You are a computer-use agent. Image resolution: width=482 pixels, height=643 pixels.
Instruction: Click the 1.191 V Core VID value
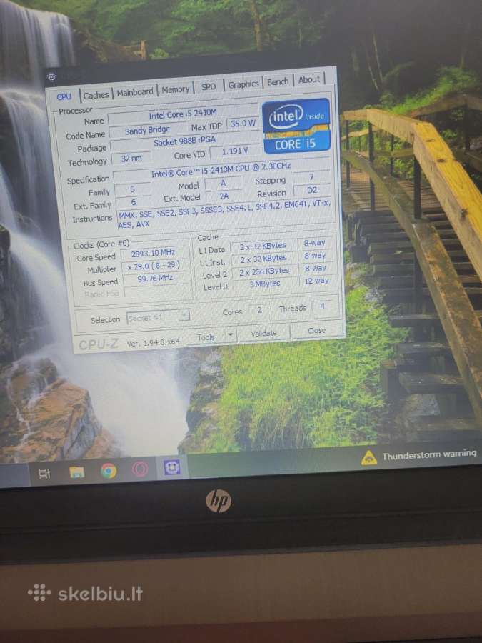(235, 151)
